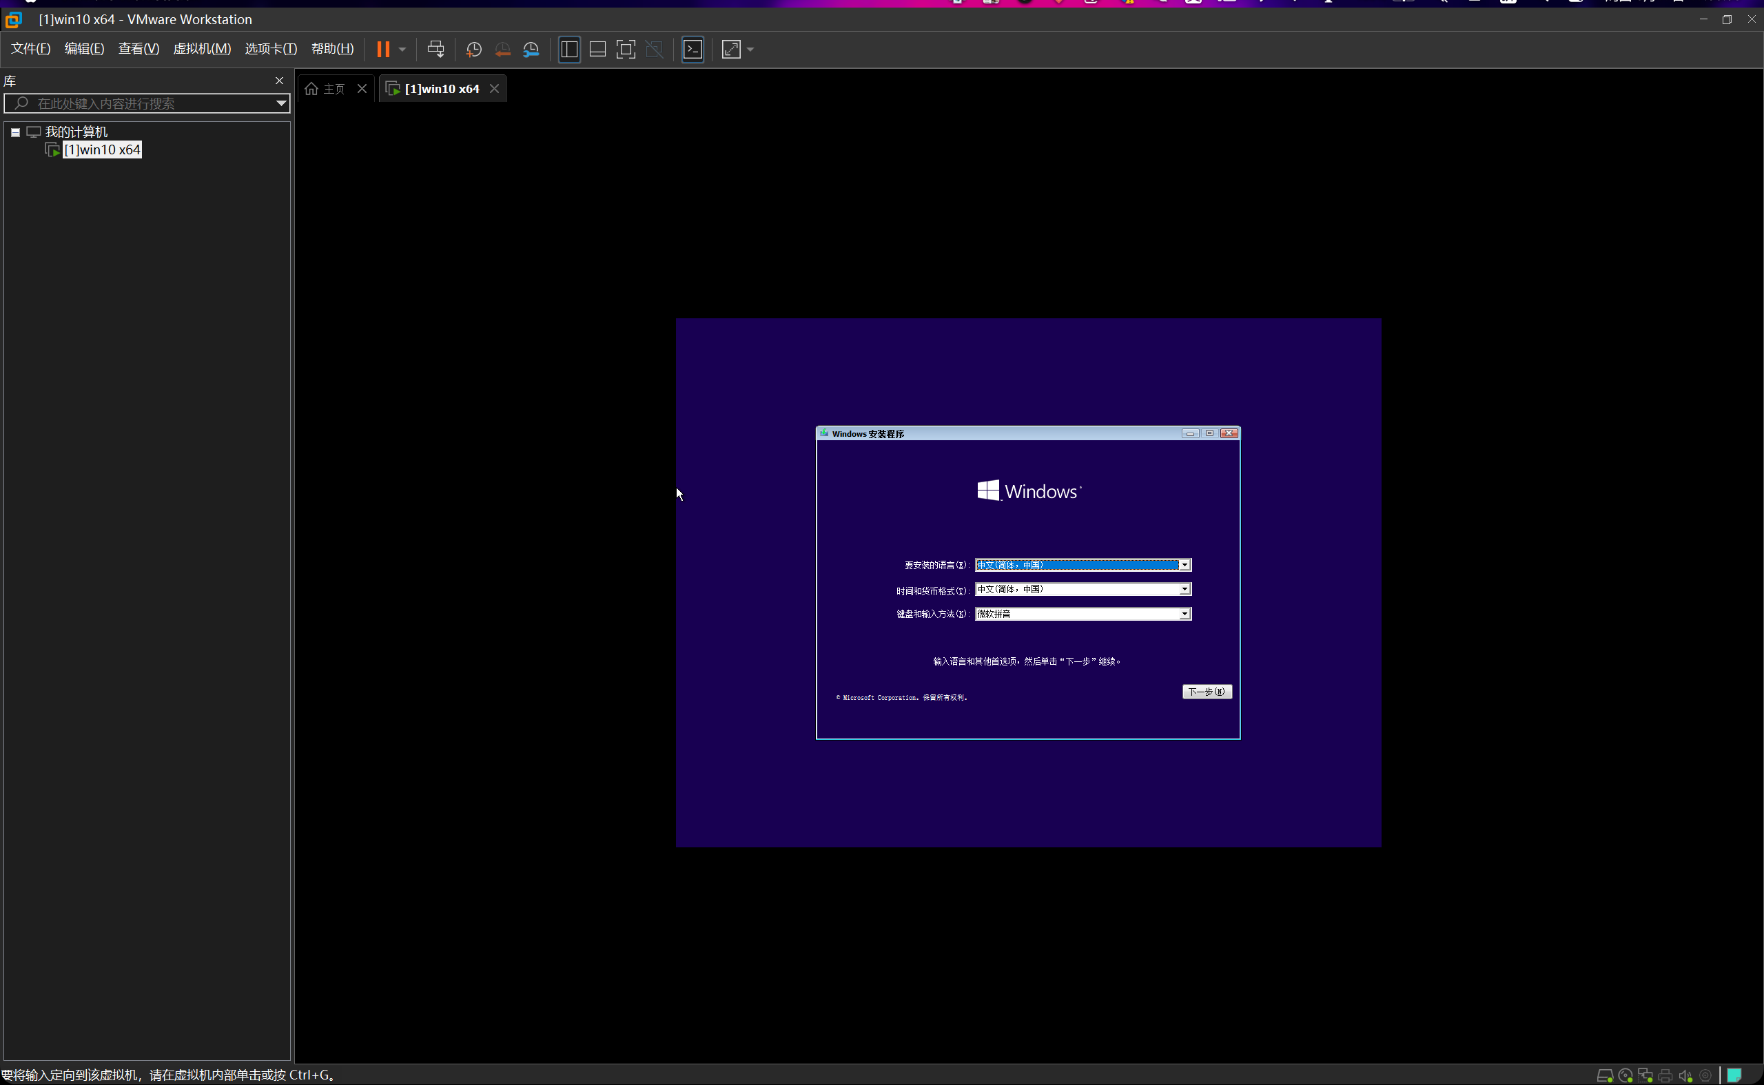Take a snapshot of this virtual machine

tap(473, 49)
